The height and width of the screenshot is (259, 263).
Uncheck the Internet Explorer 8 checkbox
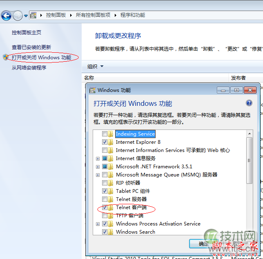(x=105, y=142)
